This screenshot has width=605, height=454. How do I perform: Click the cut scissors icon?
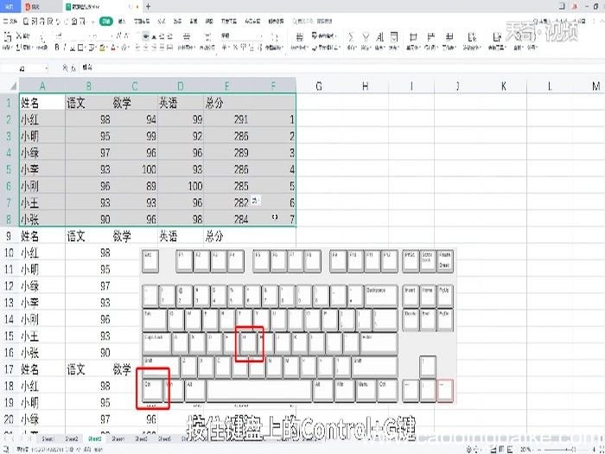click(19, 36)
